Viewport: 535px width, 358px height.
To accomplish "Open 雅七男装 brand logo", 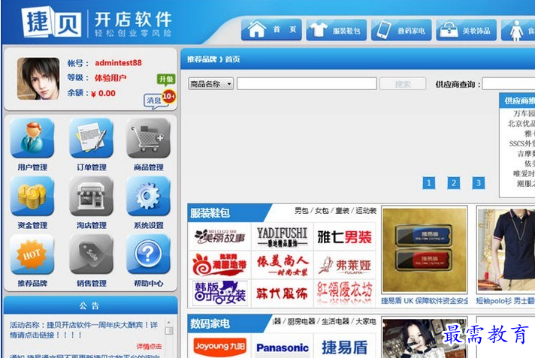I will (x=344, y=236).
